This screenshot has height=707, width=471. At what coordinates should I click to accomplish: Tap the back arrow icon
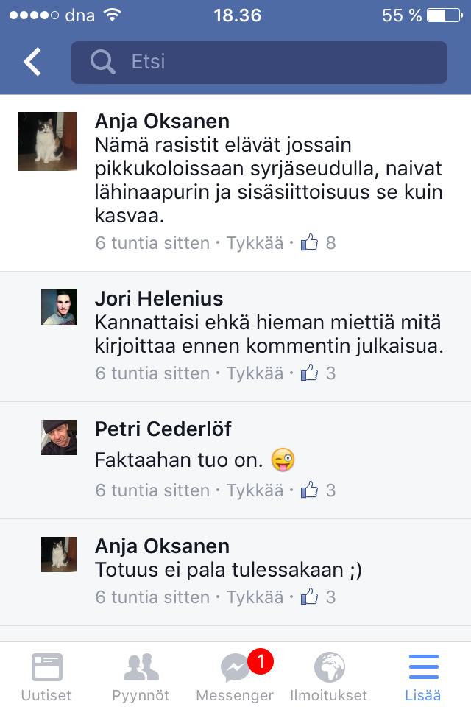coord(32,61)
